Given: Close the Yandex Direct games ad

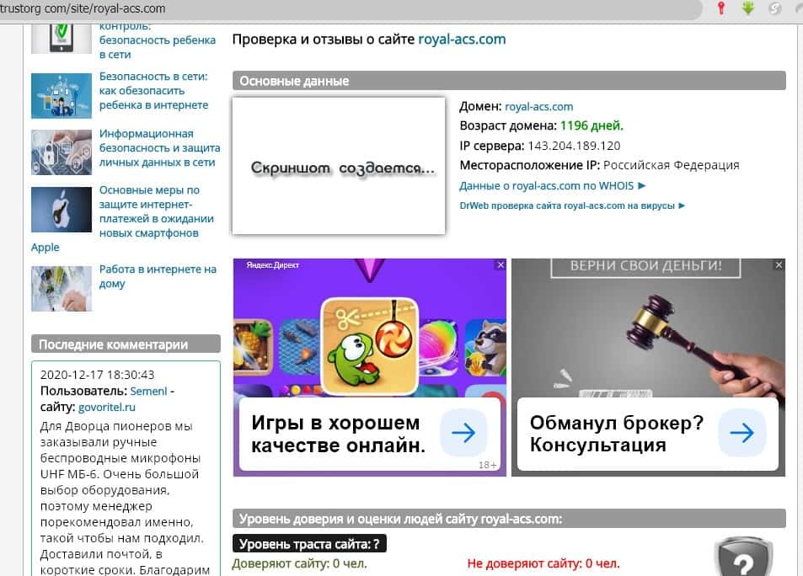Looking at the screenshot, I should pyautogui.click(x=501, y=264).
